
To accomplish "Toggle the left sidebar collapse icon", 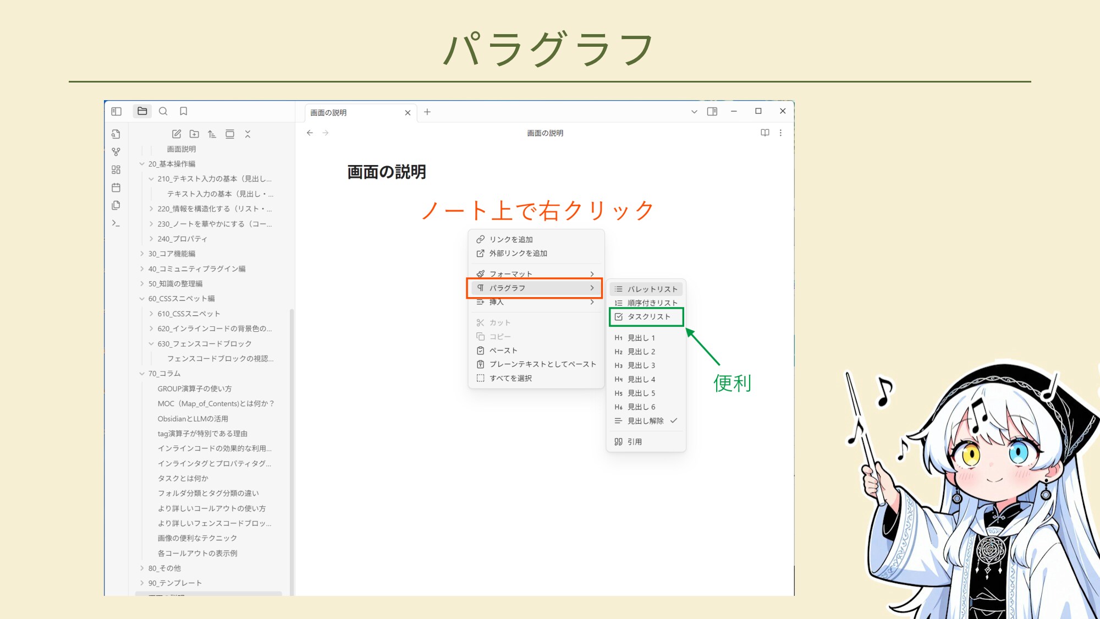I will click(x=116, y=111).
